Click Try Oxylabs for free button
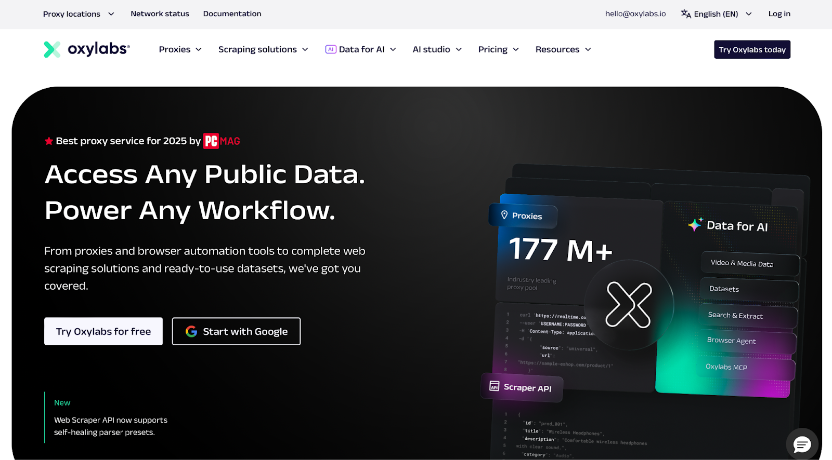The image size is (832, 460). pos(103,331)
